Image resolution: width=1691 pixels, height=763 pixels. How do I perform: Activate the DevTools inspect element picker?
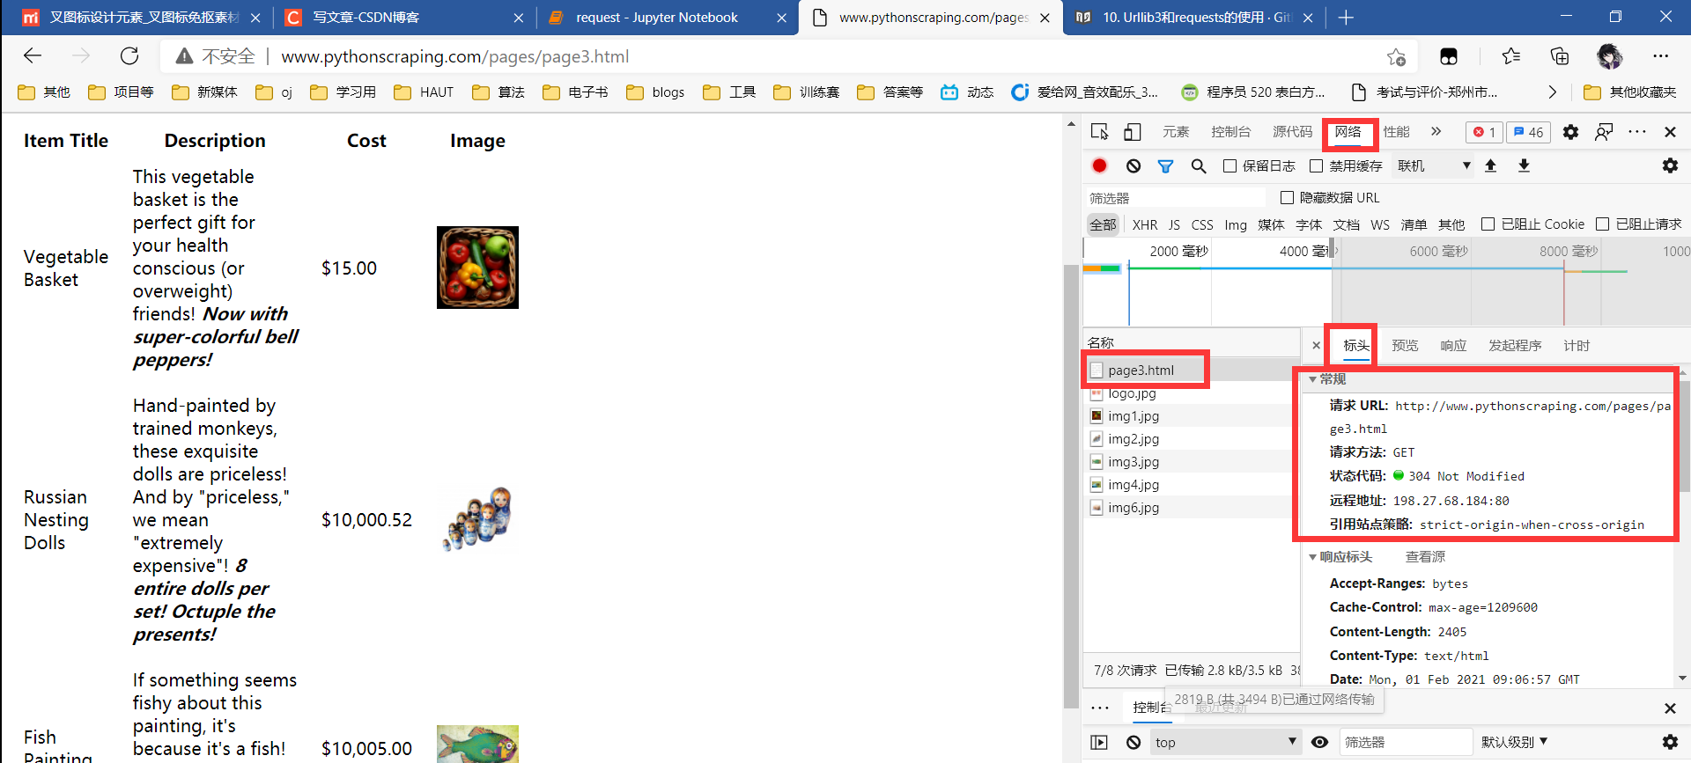click(1100, 132)
